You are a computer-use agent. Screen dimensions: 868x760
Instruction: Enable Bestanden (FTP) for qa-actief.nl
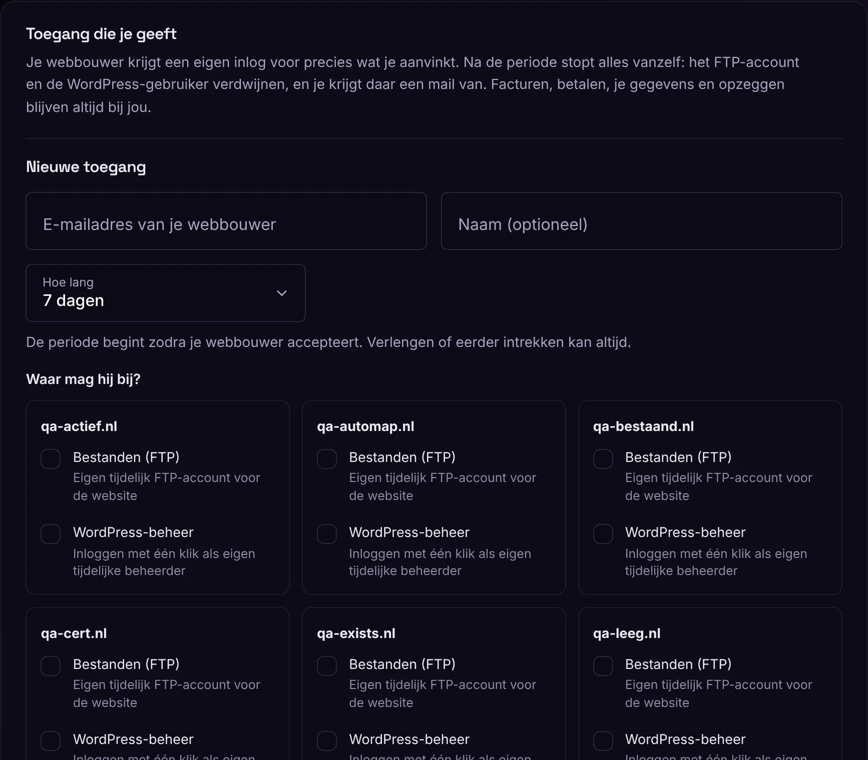click(x=50, y=459)
